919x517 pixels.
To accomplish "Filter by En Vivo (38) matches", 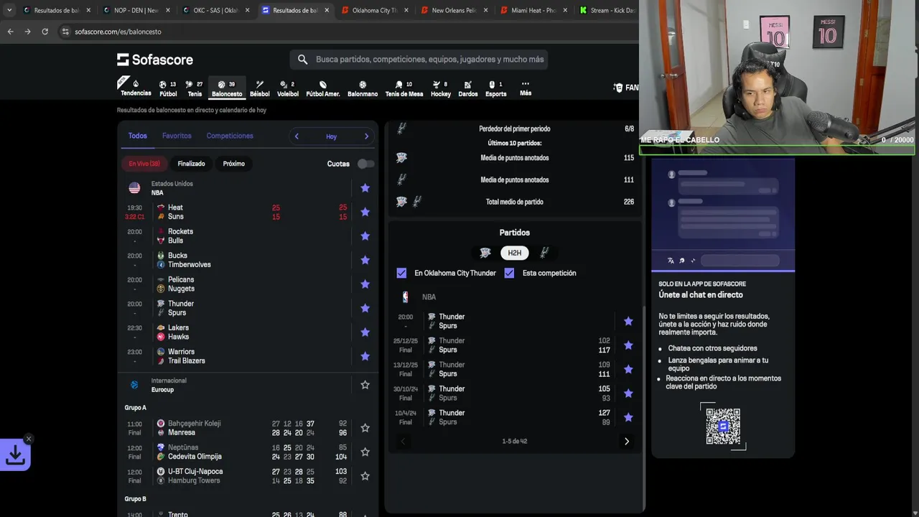I will 144,164.
